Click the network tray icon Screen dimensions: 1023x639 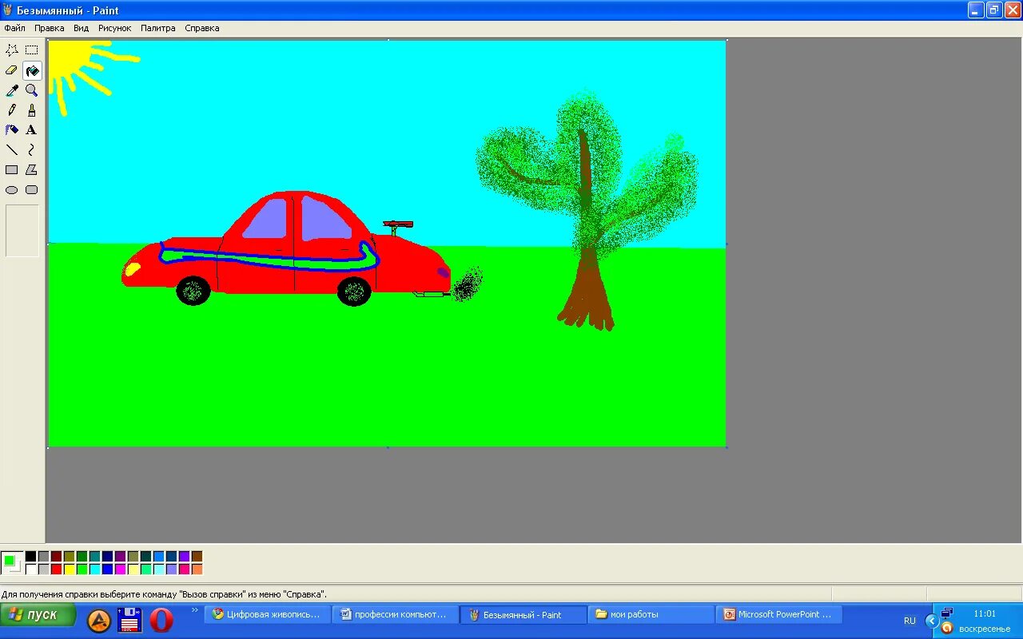(947, 613)
